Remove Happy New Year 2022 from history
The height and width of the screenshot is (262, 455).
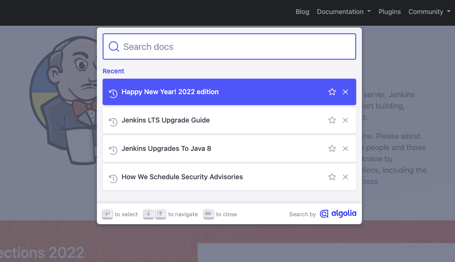[345, 92]
